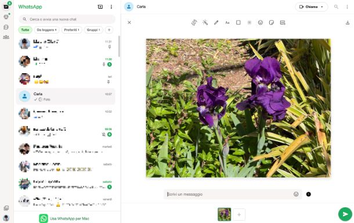
Task: Open the media quality setting icon
Action: [283, 23]
